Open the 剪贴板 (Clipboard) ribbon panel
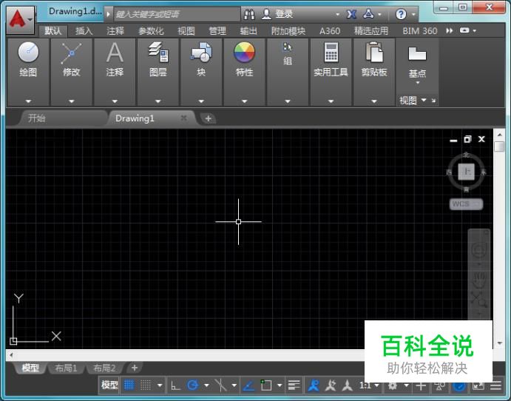The width and height of the screenshot is (511, 401). click(374, 58)
